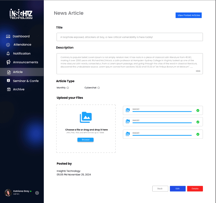Screen dimensions: 216x203
Task: Click Katriona Gray's profile avatar
Action: [x=8, y=193]
